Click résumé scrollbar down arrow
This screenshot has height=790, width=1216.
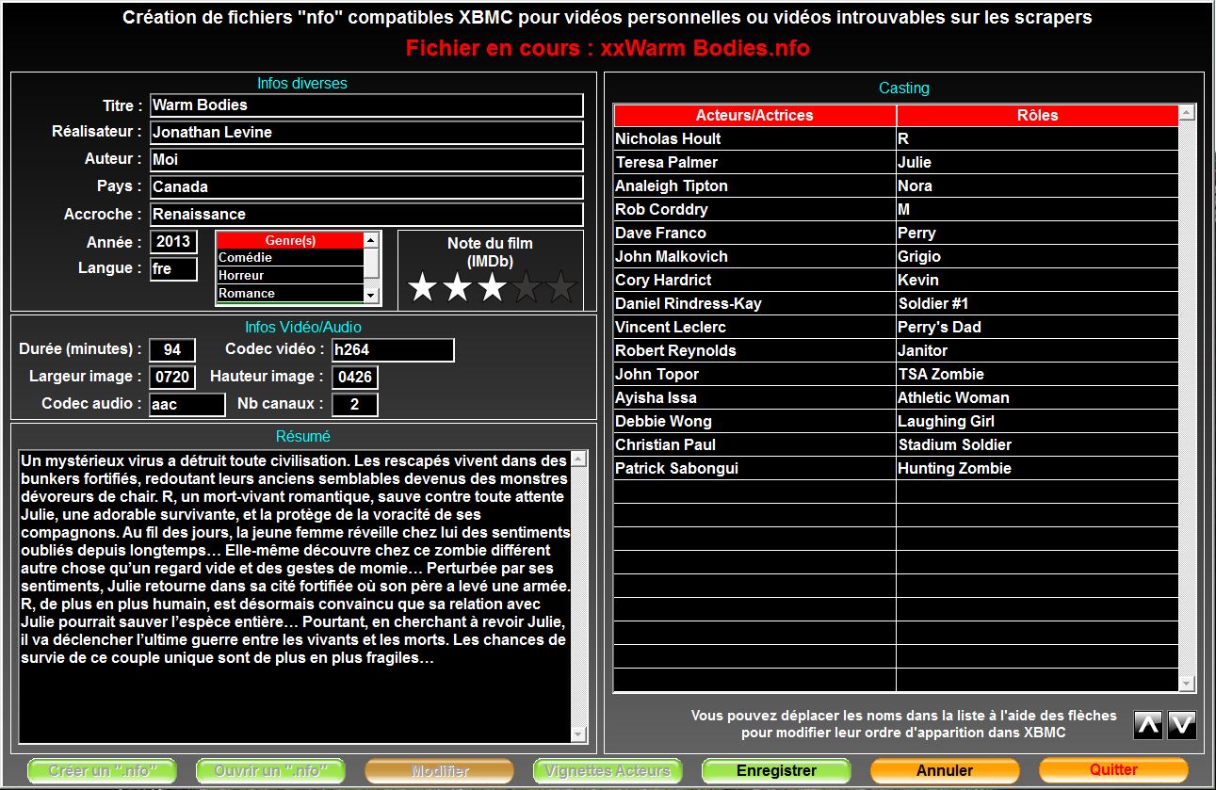(x=578, y=734)
